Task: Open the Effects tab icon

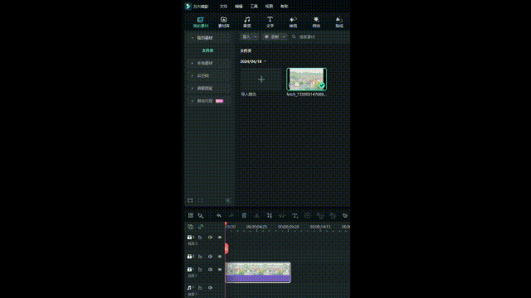Action: click(316, 22)
